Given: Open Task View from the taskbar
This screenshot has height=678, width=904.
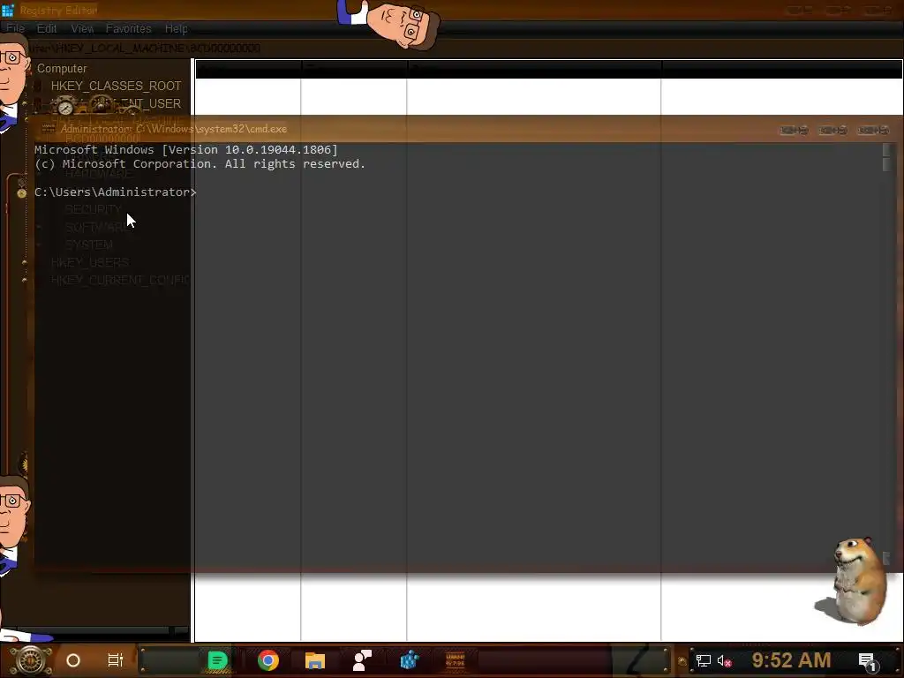Looking at the screenshot, I should [116, 660].
